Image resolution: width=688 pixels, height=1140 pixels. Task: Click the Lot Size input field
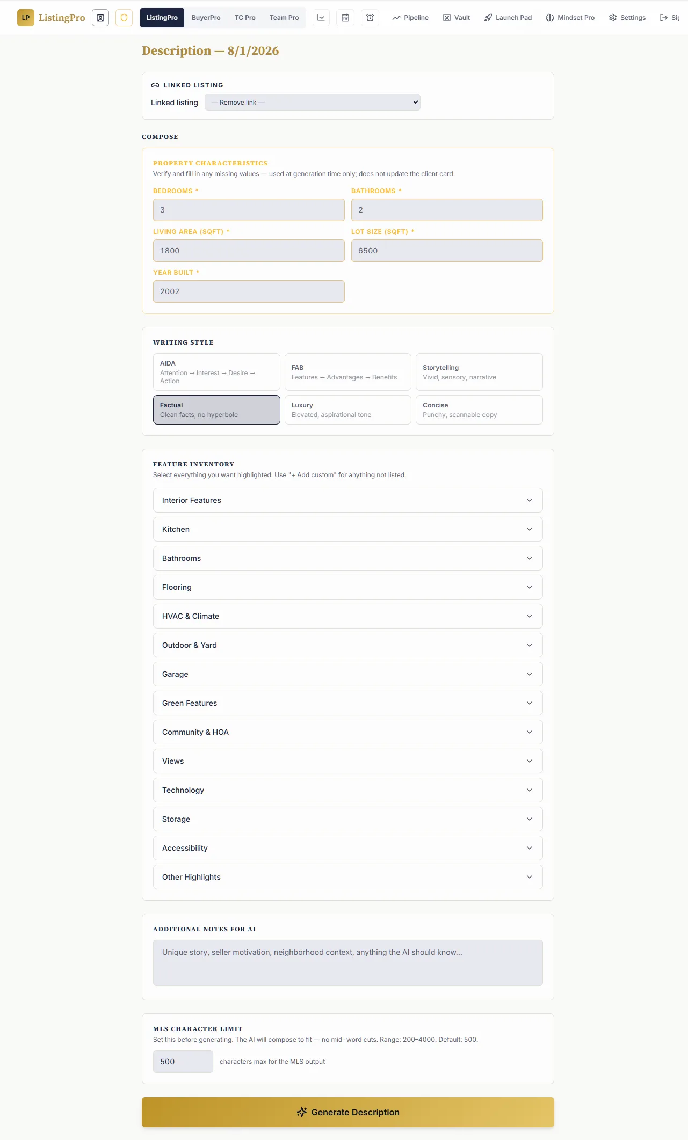(447, 251)
